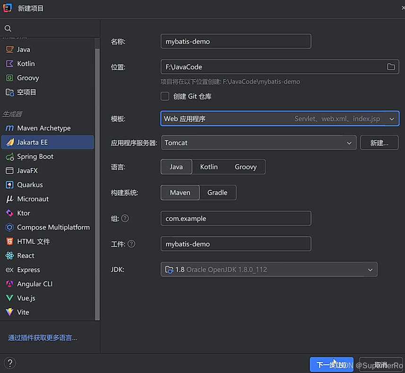Select the Vue.js generator icon
Viewport: 405px width, 373px height.
9,298
